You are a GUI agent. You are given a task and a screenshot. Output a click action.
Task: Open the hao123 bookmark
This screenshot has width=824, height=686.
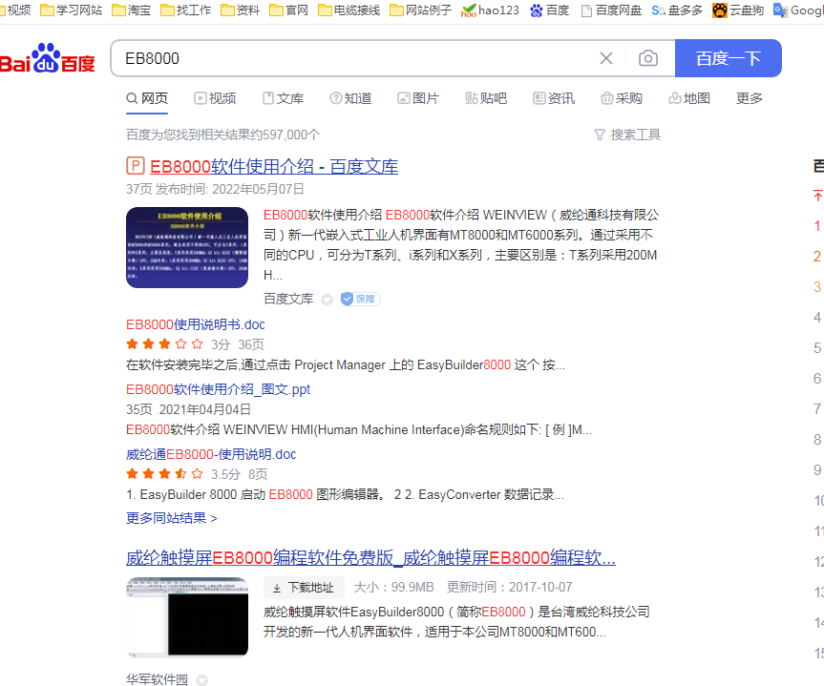(x=491, y=10)
